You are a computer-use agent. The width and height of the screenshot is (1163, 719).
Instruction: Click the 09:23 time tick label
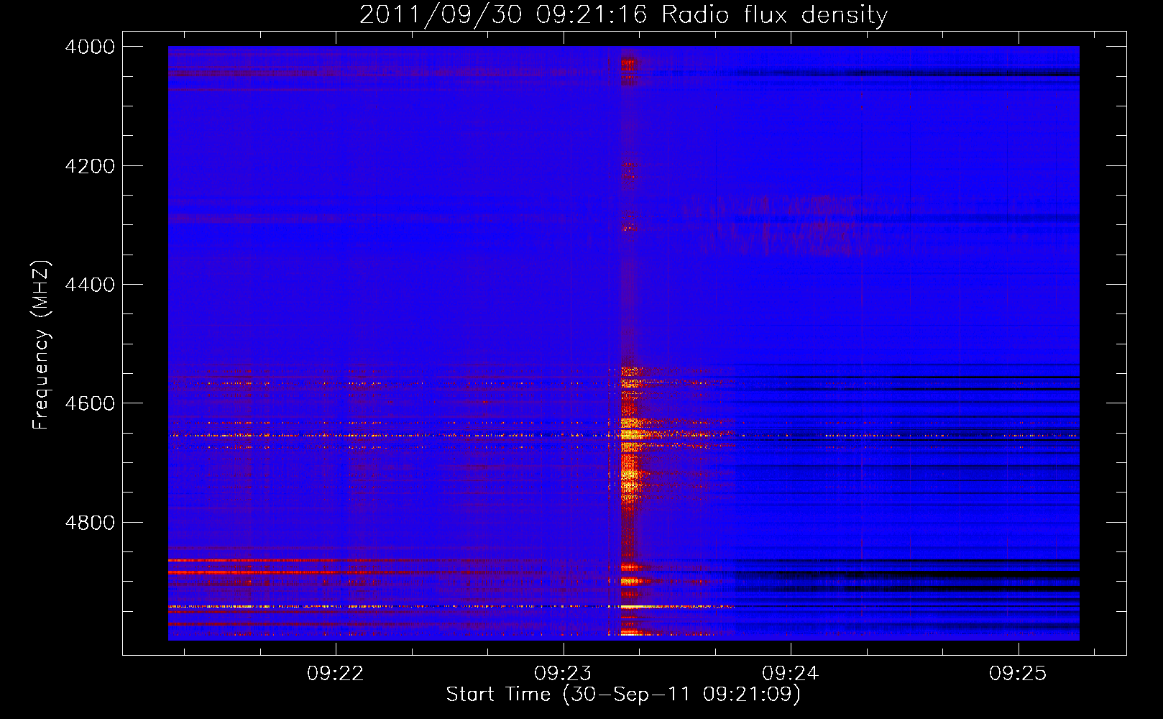(563, 674)
